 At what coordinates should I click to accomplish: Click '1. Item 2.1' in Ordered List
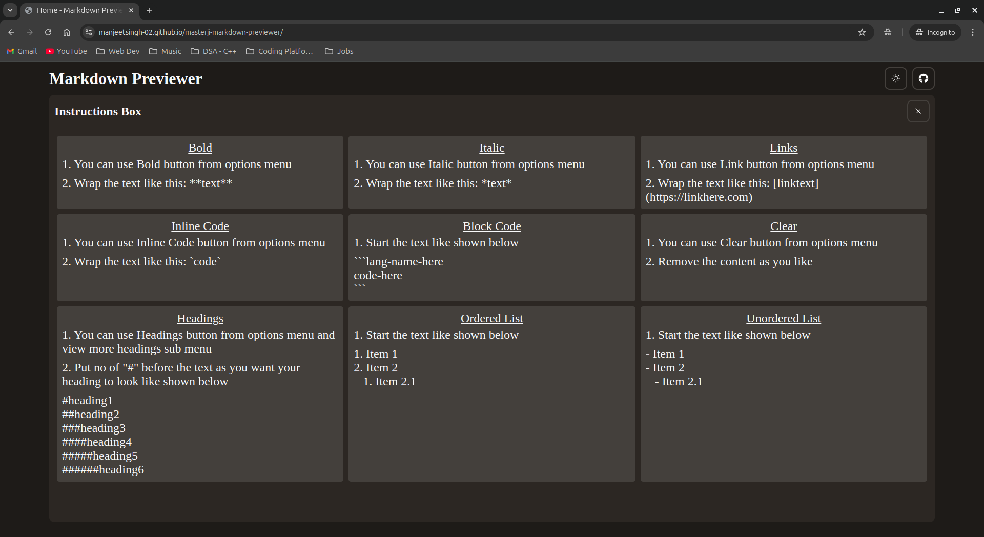389,381
